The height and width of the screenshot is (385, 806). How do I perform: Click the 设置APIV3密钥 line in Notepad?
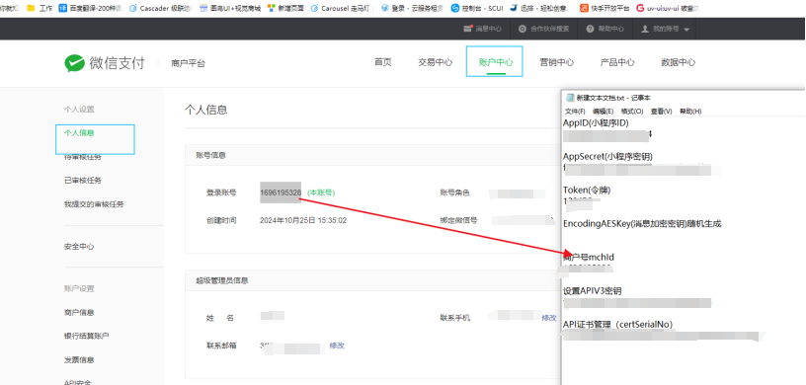(593, 291)
